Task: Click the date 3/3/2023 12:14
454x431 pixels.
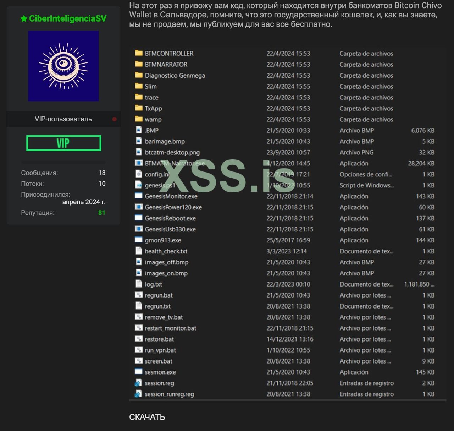Action: 287,251
